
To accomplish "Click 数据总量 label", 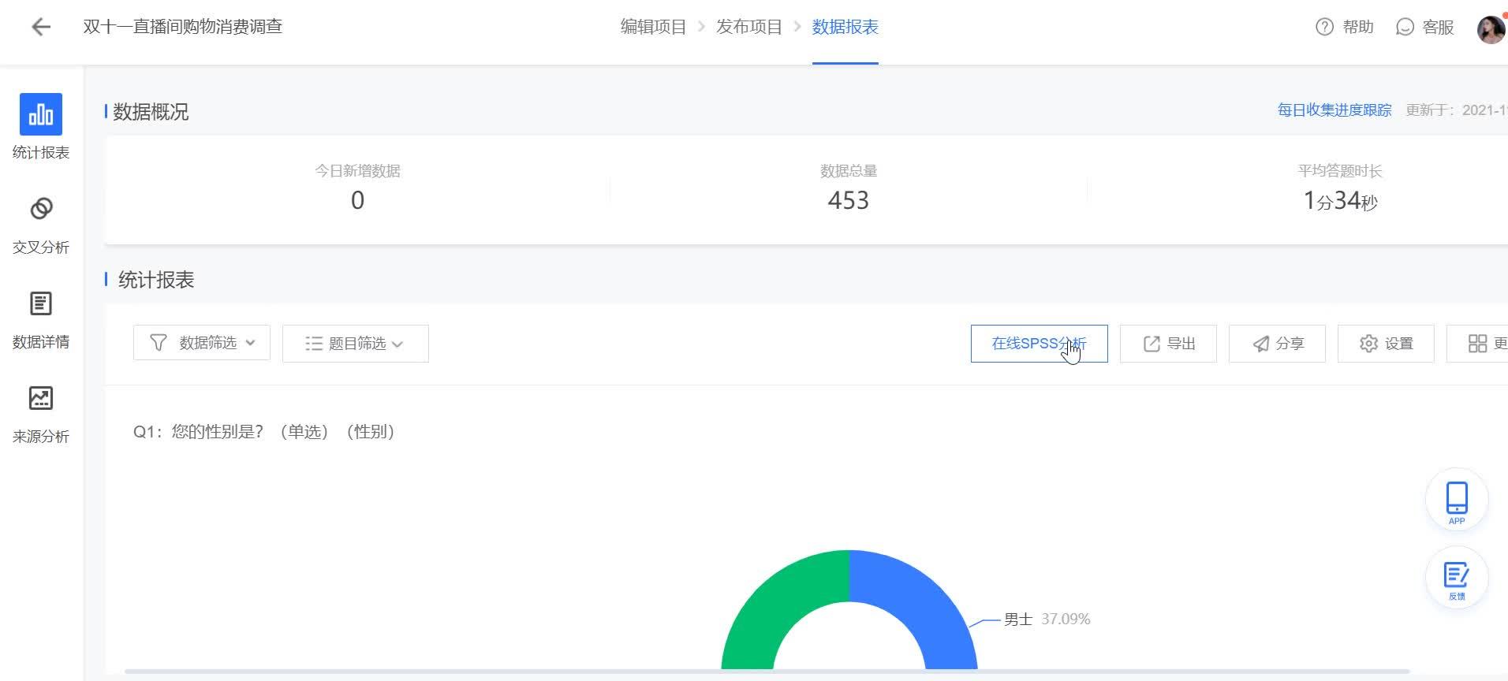I will [x=849, y=171].
